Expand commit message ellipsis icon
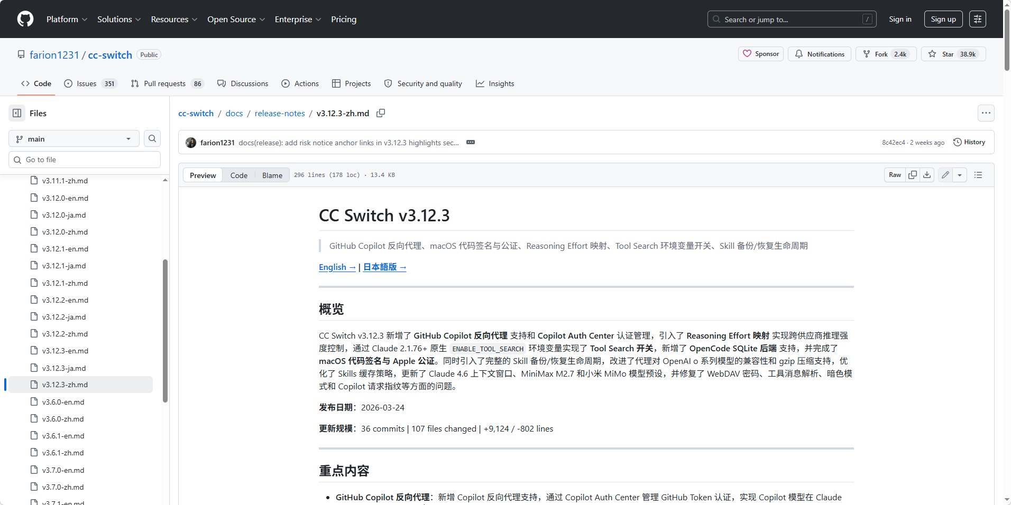The height and width of the screenshot is (505, 1011). [x=471, y=142]
